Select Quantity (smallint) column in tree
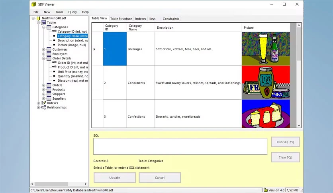 tap(72, 76)
